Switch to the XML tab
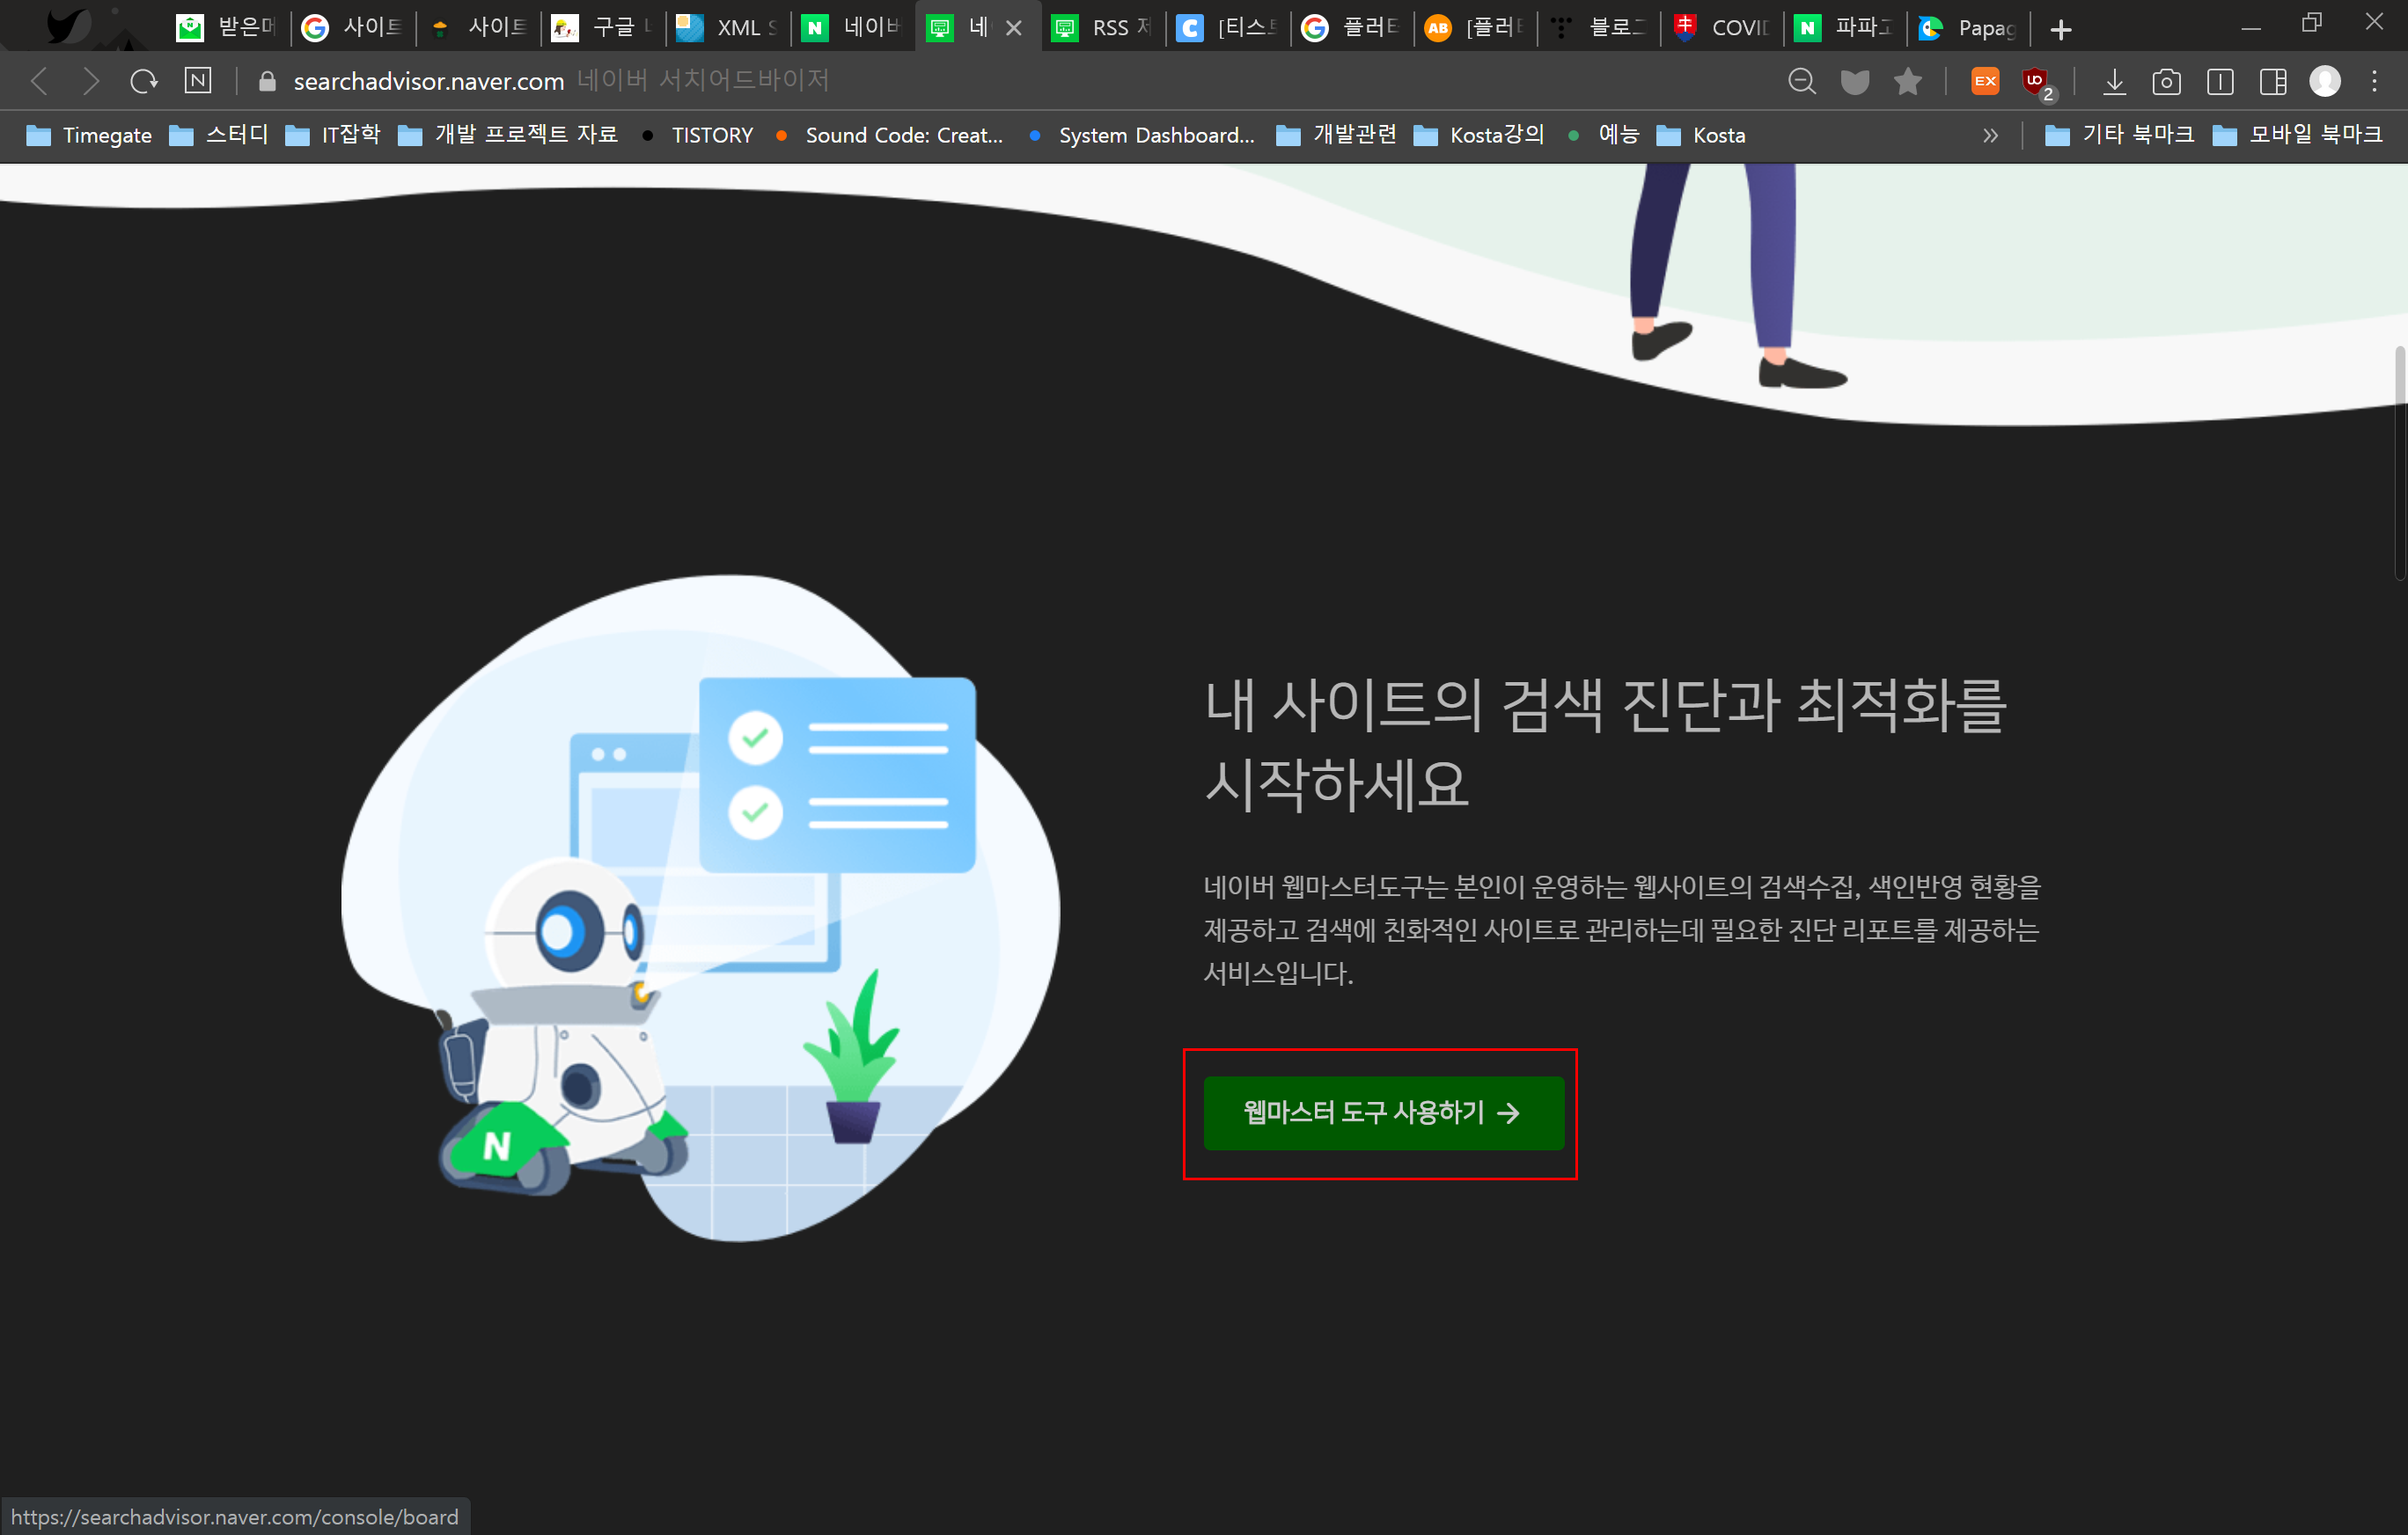 (x=728, y=28)
